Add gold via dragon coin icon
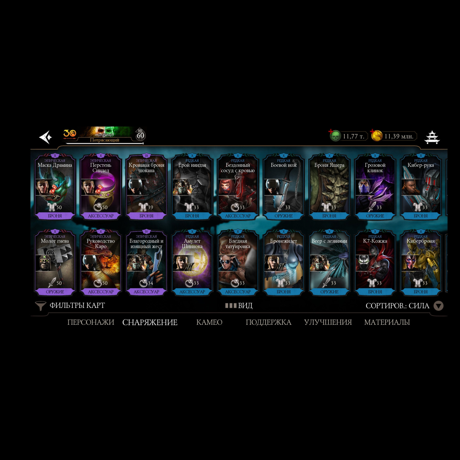This screenshot has width=460, height=460. pyautogui.click(x=376, y=135)
